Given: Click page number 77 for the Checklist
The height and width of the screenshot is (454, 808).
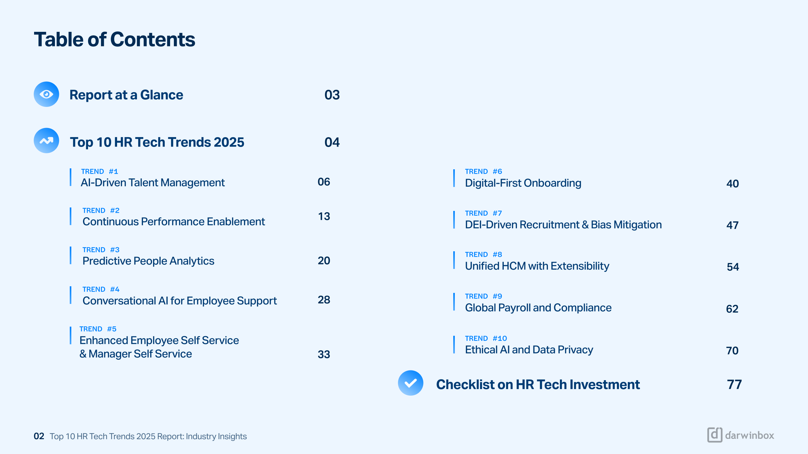Looking at the screenshot, I should pos(734,385).
